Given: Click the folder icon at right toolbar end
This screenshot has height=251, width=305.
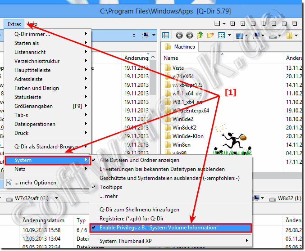Looking at the screenshot, I should (x=289, y=36).
